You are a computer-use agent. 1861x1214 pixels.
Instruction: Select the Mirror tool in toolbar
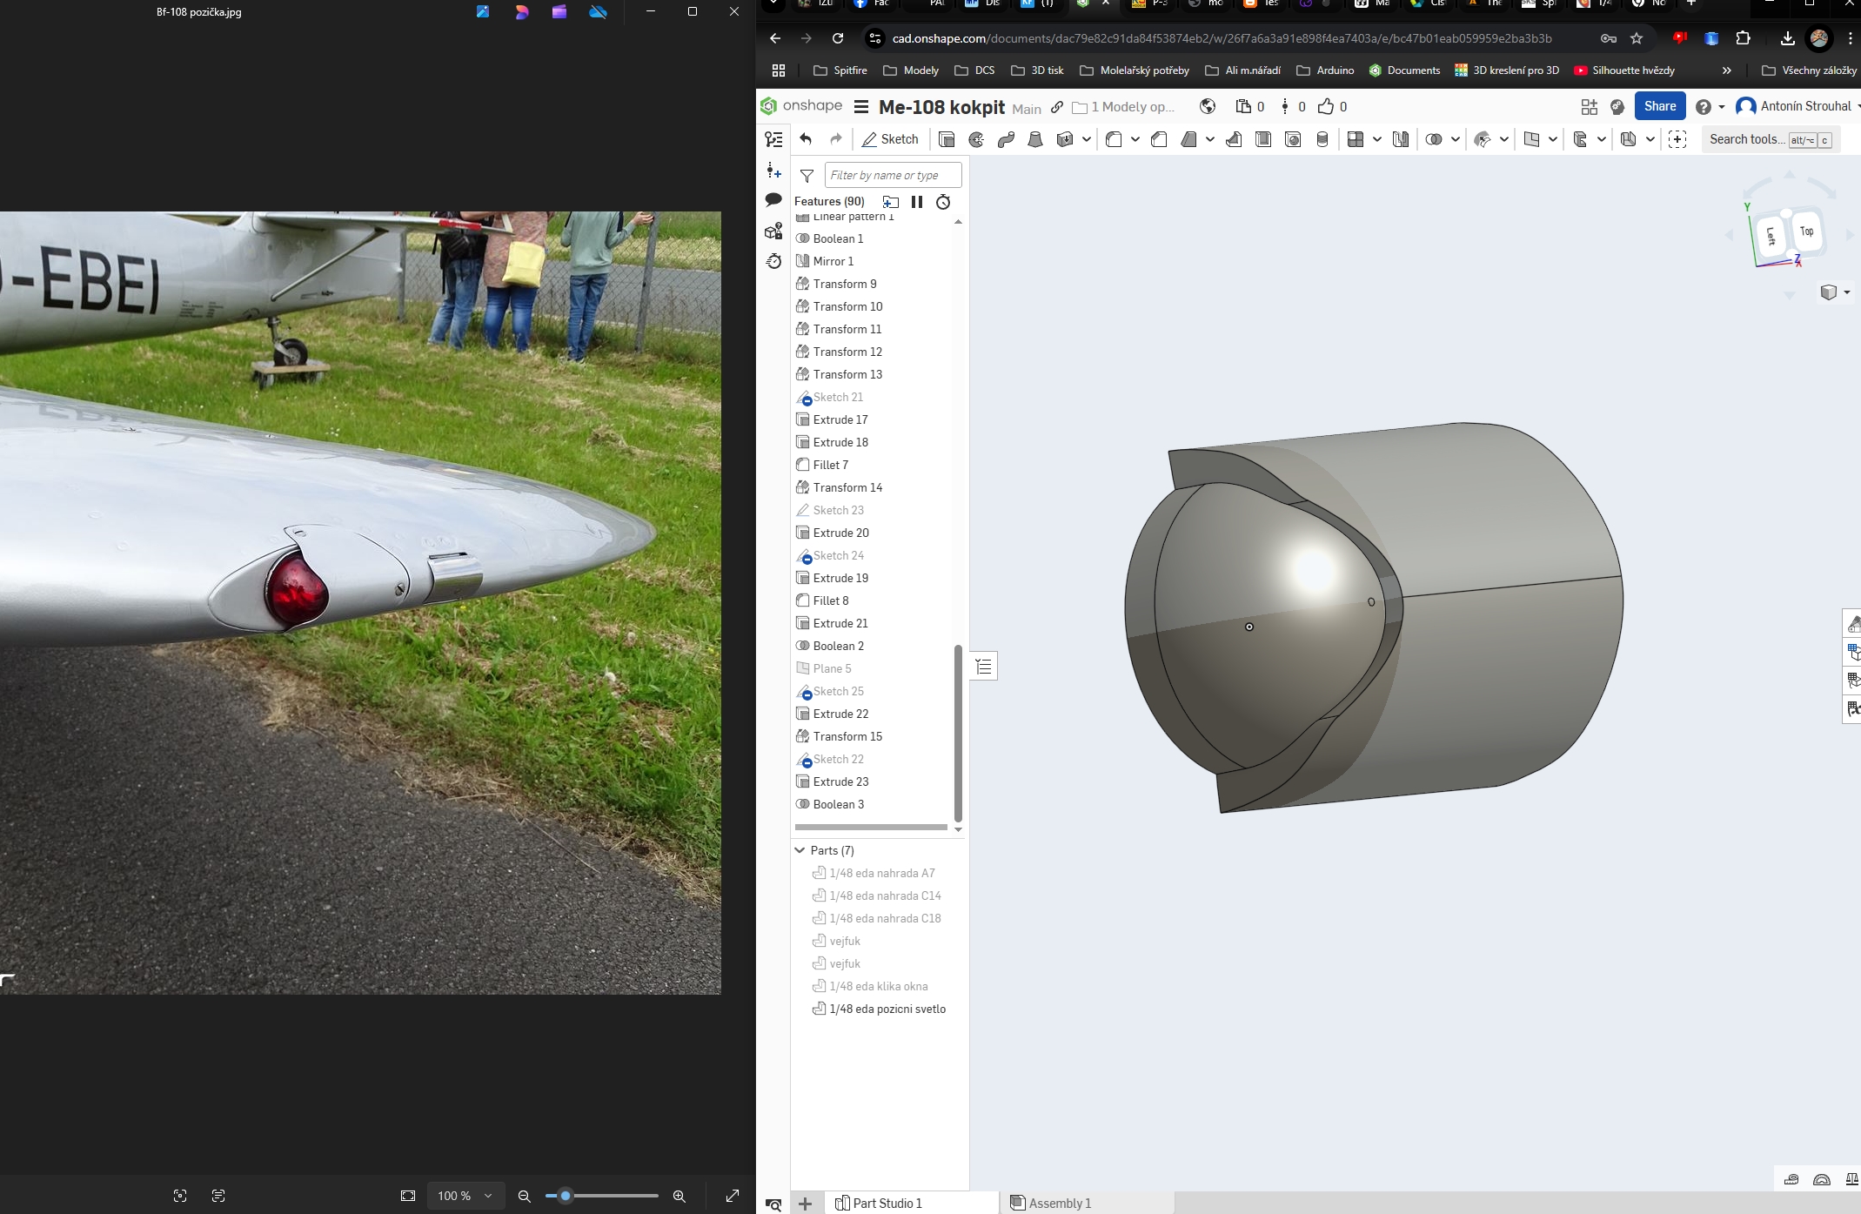point(1401,139)
